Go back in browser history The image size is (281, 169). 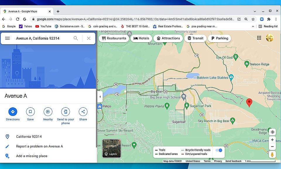pyautogui.click(x=4, y=19)
